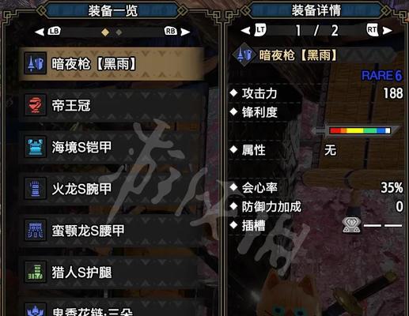The image size is (409, 316).
Task: Click the lance icon in the detail header
Action: click(x=244, y=55)
